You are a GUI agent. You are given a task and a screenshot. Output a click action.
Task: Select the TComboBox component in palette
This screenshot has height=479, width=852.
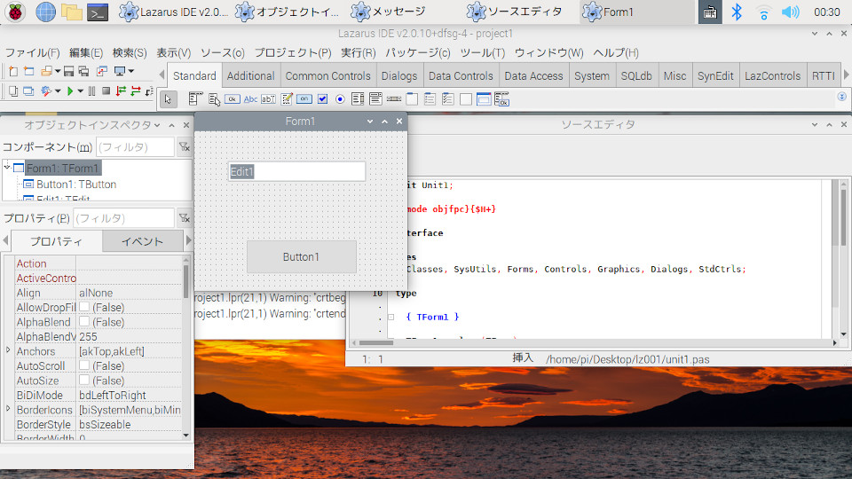(x=375, y=99)
